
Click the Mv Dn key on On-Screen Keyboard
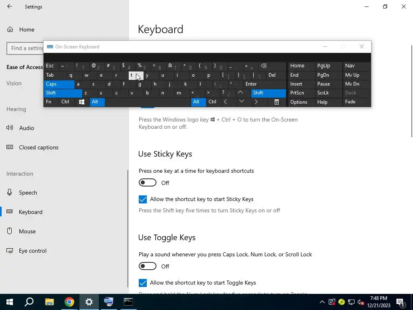pyautogui.click(x=357, y=84)
